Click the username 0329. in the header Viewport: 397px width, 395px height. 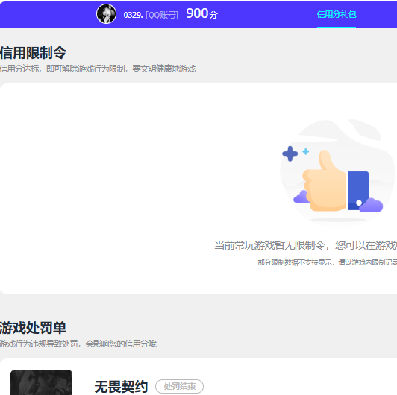133,15
